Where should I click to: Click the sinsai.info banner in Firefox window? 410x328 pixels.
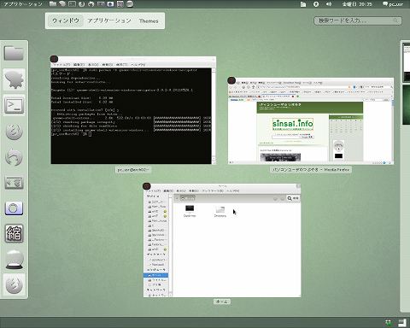293,124
